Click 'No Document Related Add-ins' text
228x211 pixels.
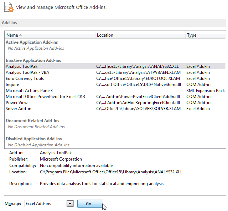36,127
